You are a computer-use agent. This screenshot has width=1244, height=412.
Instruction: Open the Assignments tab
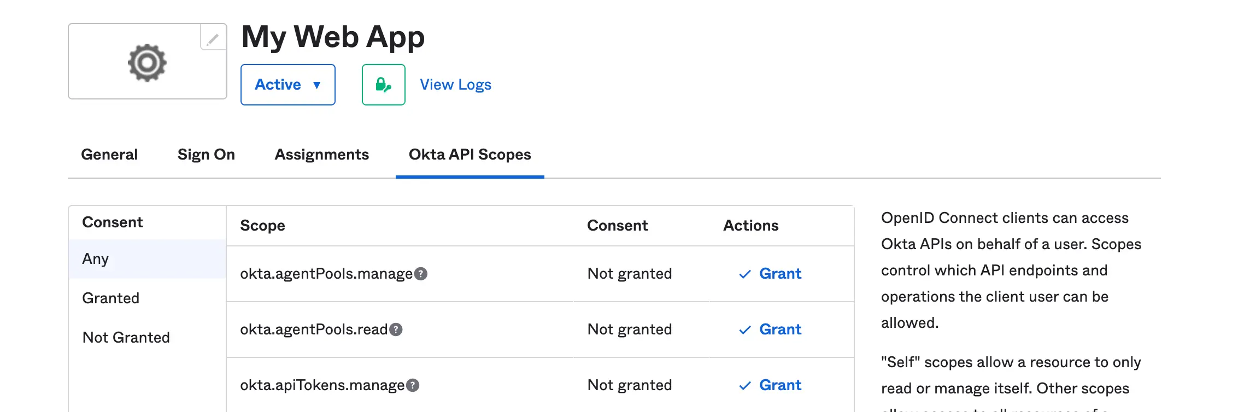click(322, 155)
